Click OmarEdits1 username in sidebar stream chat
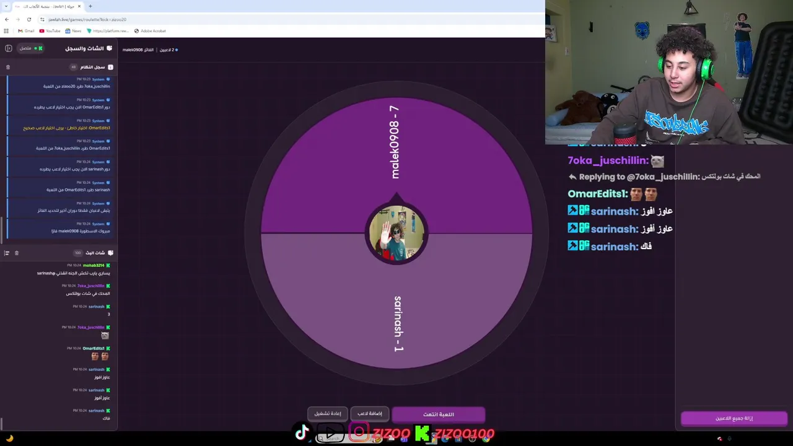Screen dimensions: 793x446 coord(94,348)
